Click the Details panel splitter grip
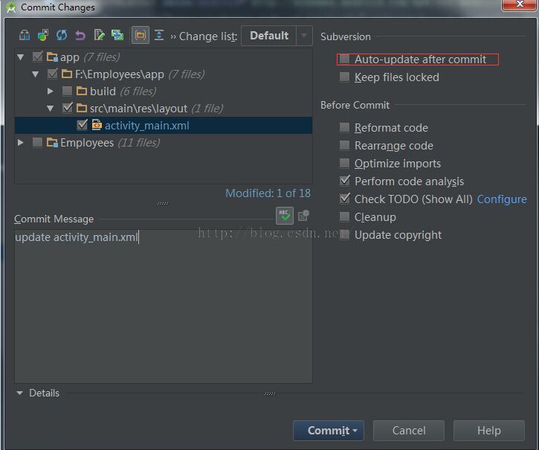Viewport: 539px width, 450px height. tap(270, 393)
